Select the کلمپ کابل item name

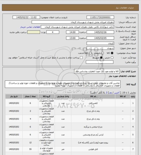point(93,103)
